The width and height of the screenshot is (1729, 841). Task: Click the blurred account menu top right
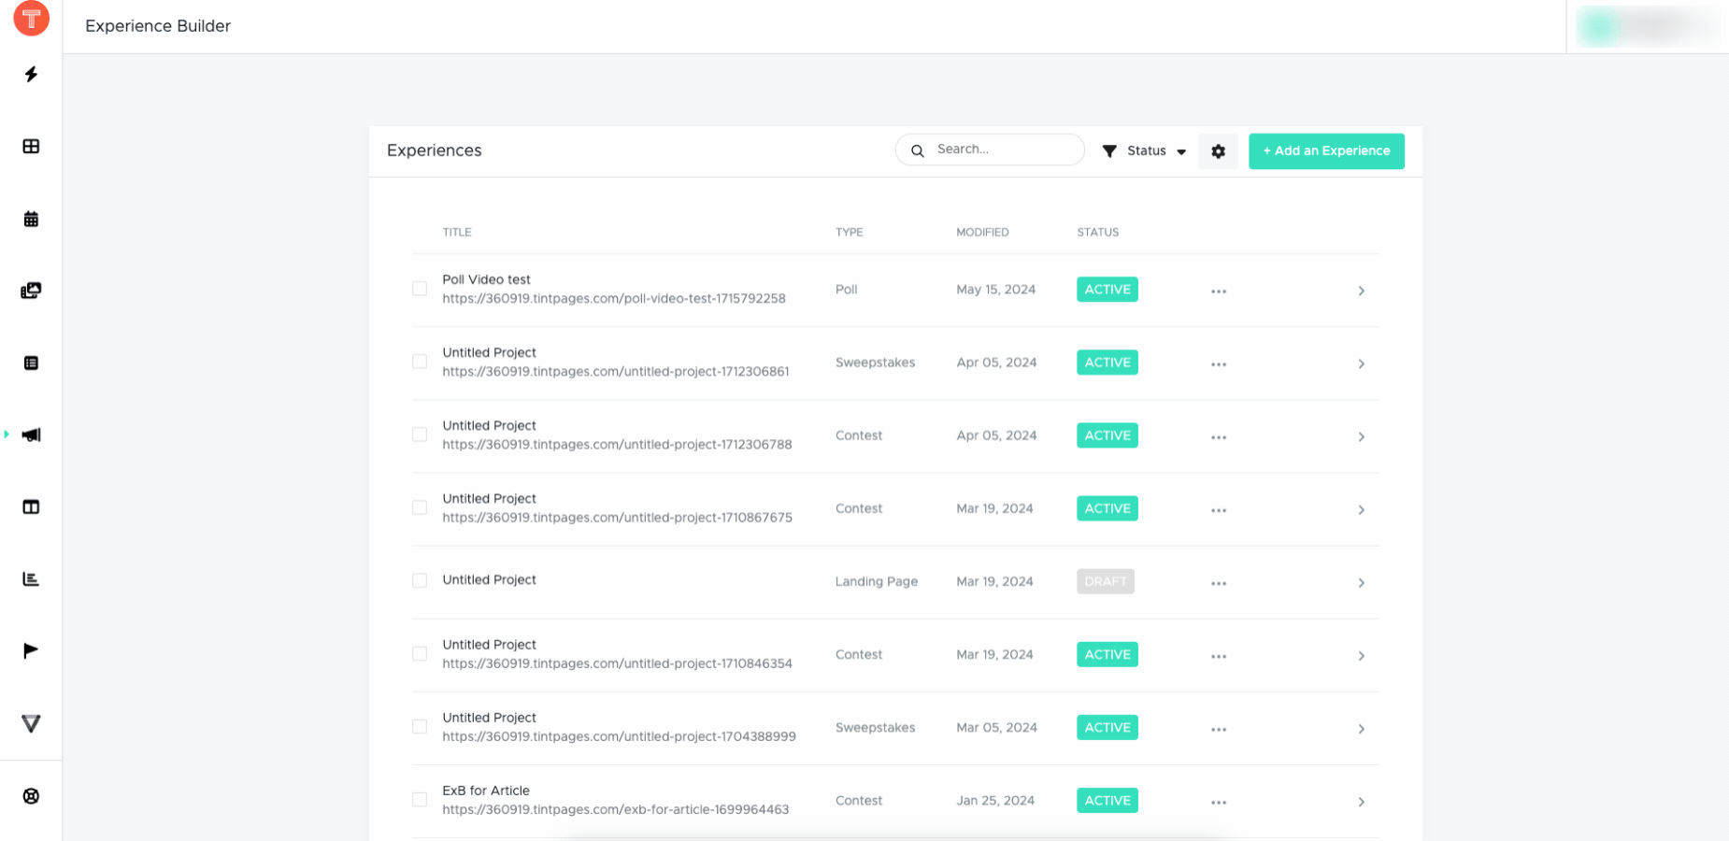pos(1648,26)
